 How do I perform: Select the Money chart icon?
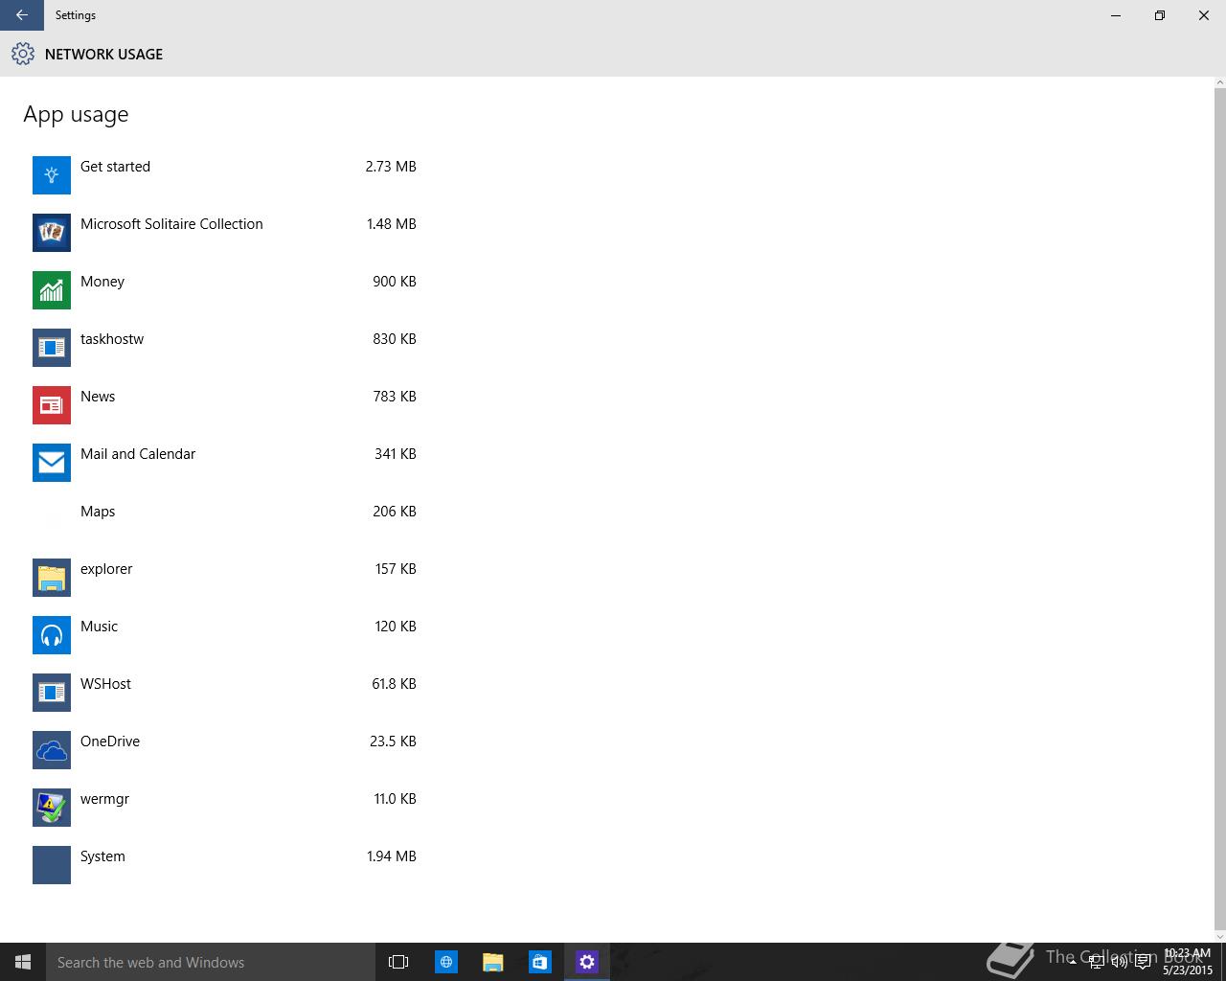click(52, 290)
